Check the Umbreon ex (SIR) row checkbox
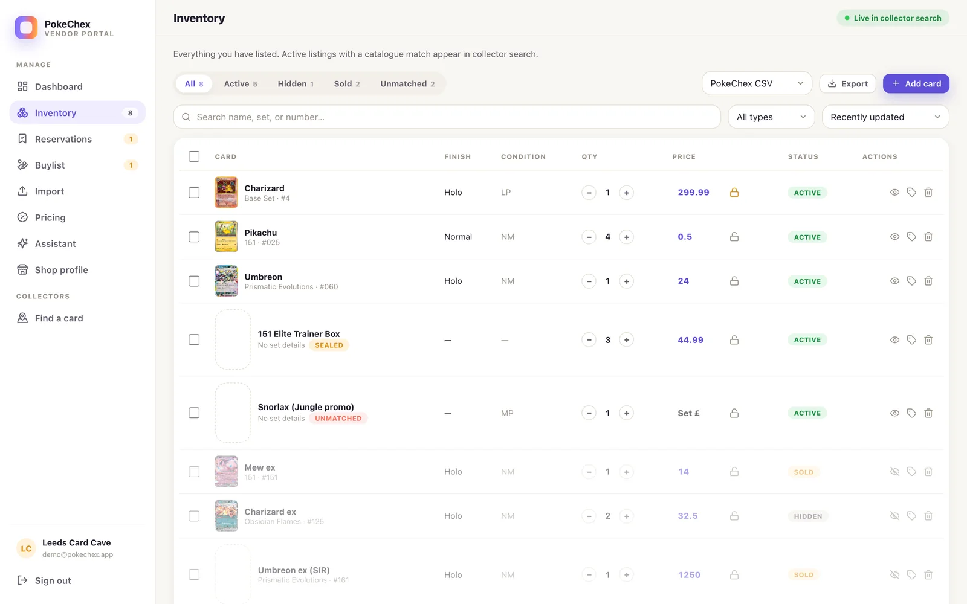This screenshot has width=967, height=604. click(x=194, y=575)
